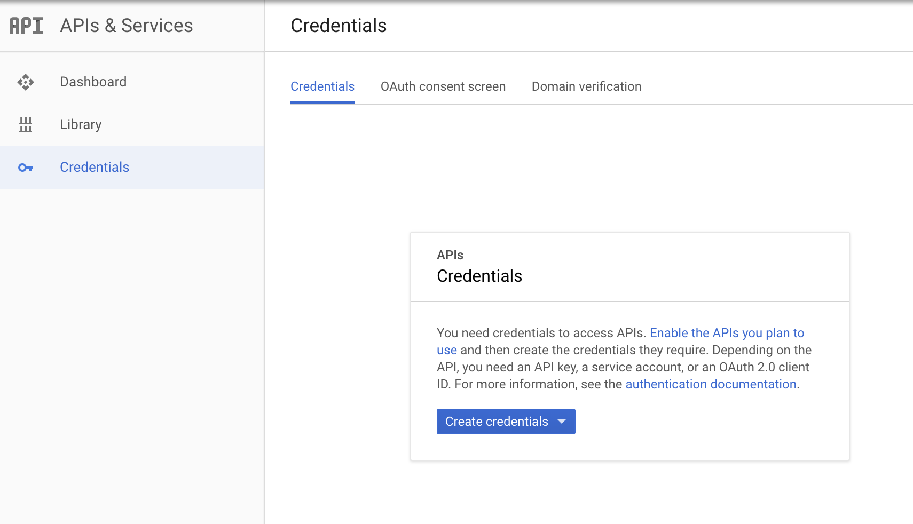913x524 pixels.
Task: Click the Create credentials button
Action: coord(497,422)
